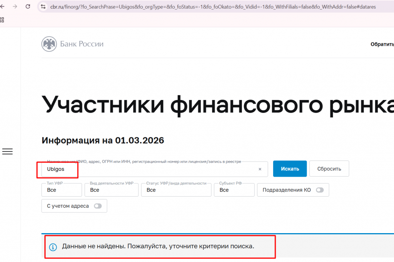This screenshot has height=262, width=394.
Task: Open site permissions icon in the address bar
Action: coord(43,7)
